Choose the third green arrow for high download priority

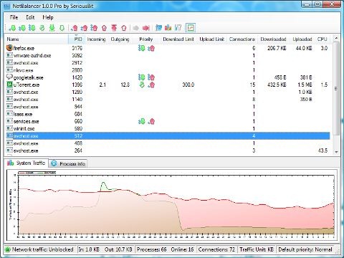click(32, 28)
